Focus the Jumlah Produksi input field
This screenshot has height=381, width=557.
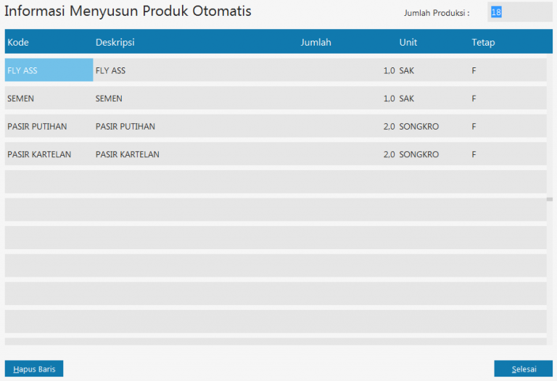tap(519, 12)
